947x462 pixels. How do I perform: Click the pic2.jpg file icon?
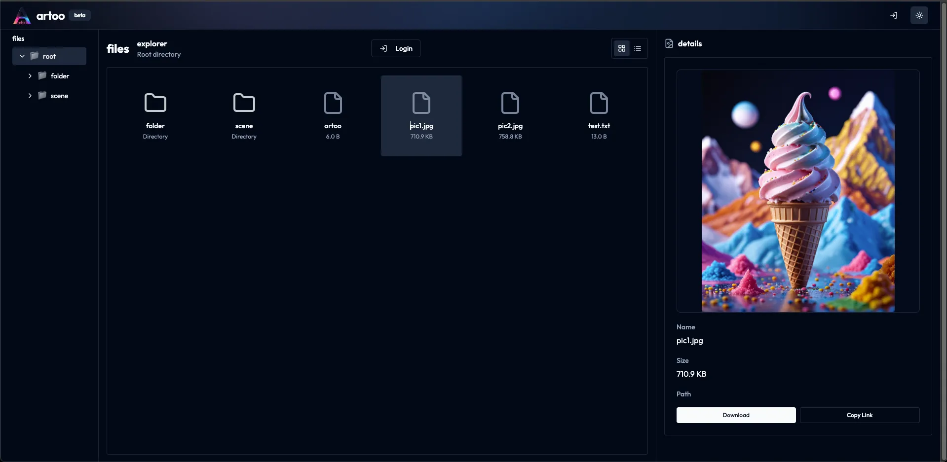click(x=510, y=104)
